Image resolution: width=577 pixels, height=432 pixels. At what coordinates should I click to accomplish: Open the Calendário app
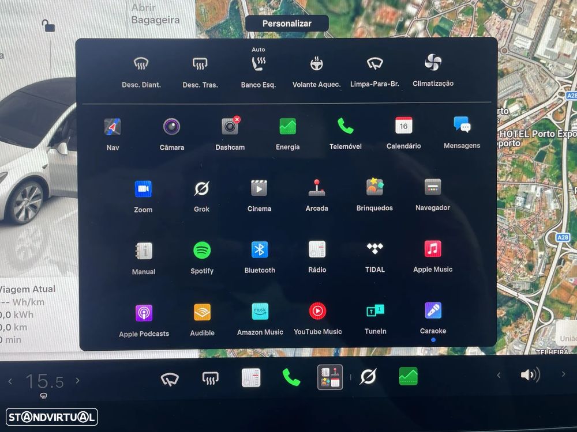click(x=404, y=133)
